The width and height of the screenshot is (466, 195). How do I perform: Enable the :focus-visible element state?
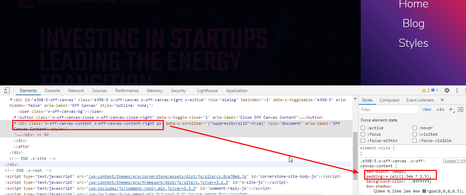click(x=415, y=141)
